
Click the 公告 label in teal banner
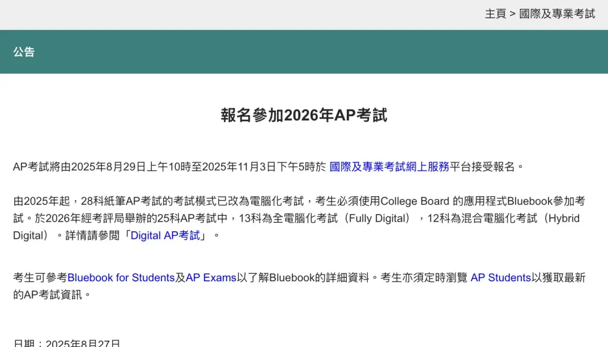(24, 52)
